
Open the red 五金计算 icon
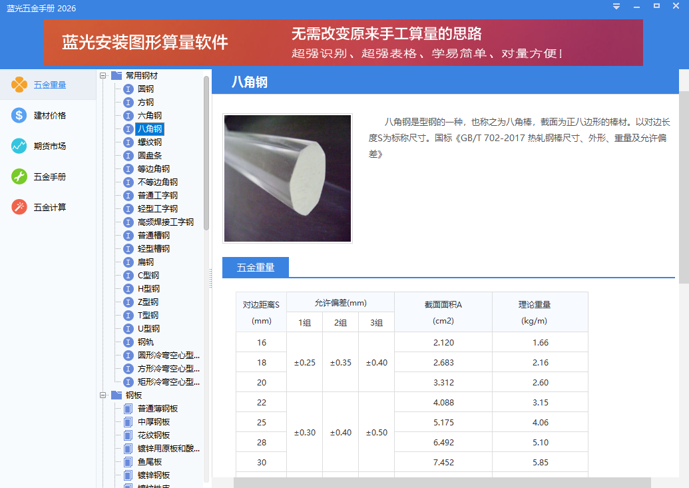click(x=19, y=207)
